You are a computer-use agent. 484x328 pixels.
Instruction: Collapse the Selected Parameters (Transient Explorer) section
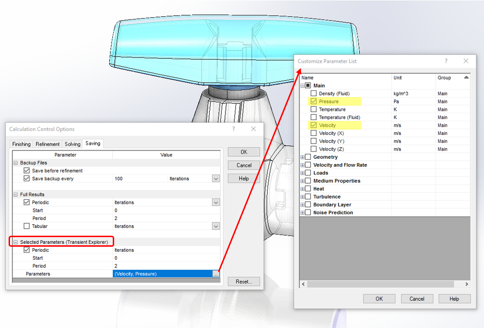pos(16,242)
